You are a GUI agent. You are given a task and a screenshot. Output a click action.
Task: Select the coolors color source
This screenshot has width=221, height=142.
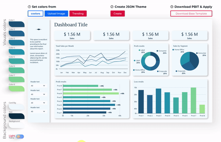click(35, 14)
